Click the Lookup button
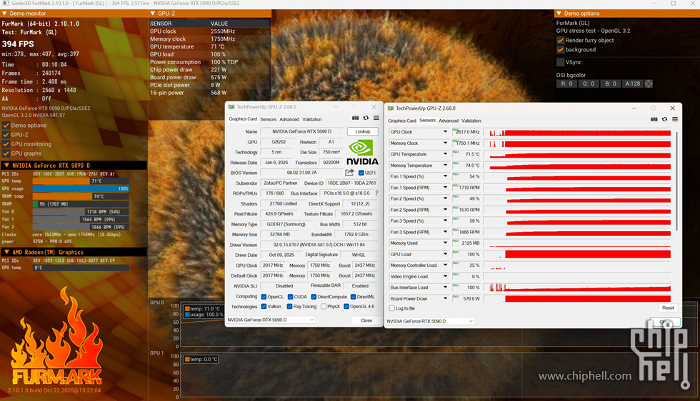The image size is (700, 401). (x=363, y=131)
